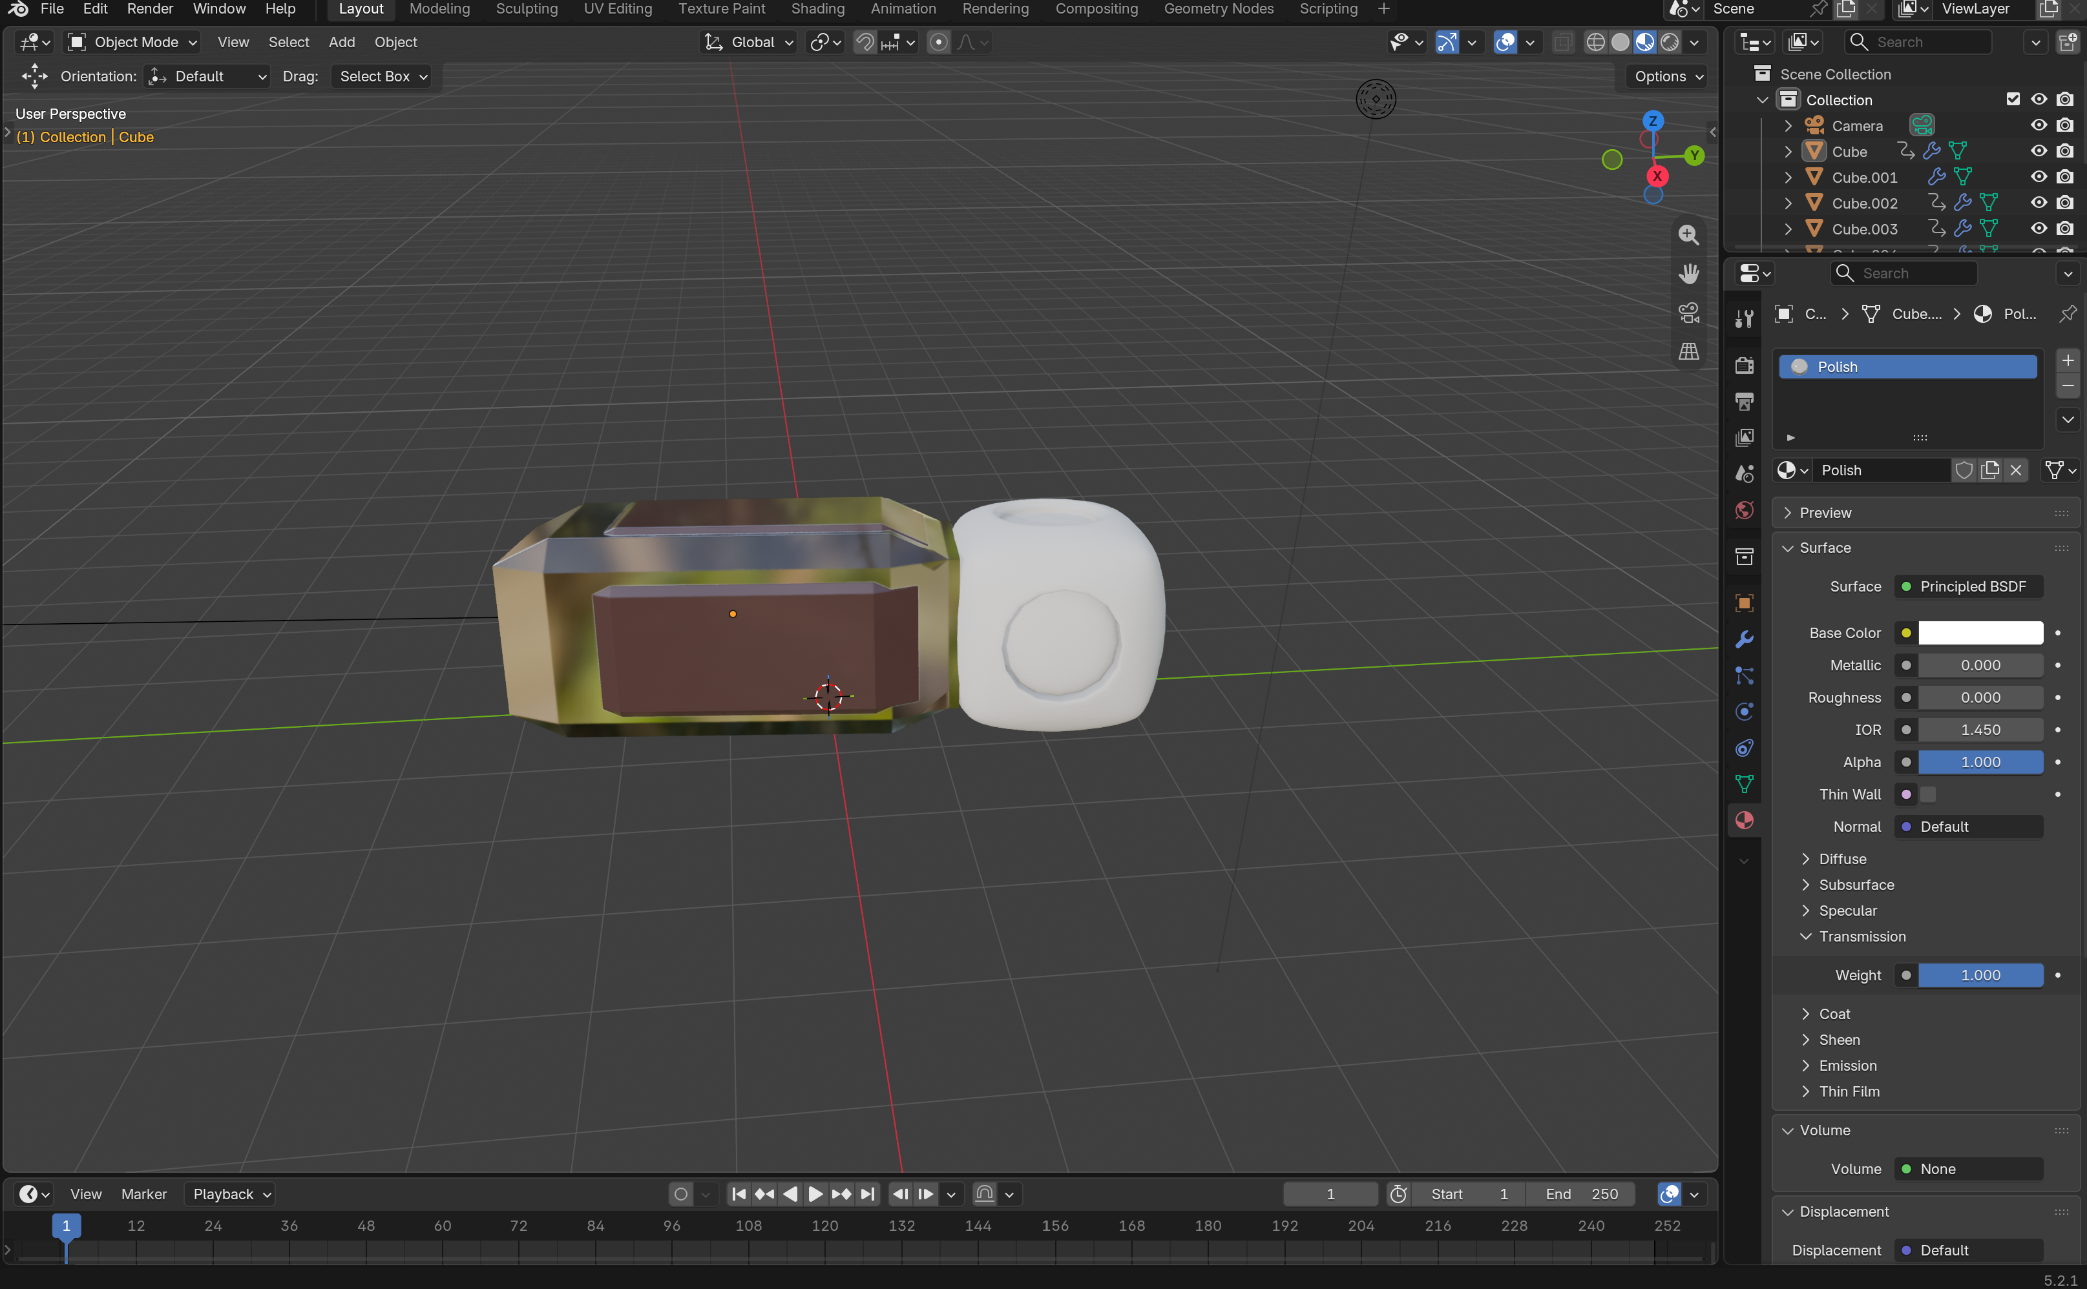
Task: Jump to the end frame button
Action: pyautogui.click(x=867, y=1193)
